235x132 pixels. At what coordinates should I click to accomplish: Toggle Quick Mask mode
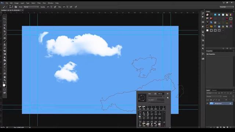pos(5,89)
